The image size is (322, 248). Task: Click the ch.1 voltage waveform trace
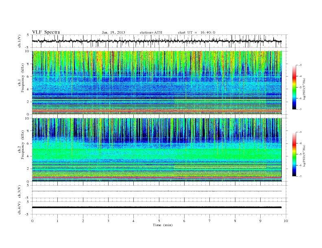click(157, 41)
